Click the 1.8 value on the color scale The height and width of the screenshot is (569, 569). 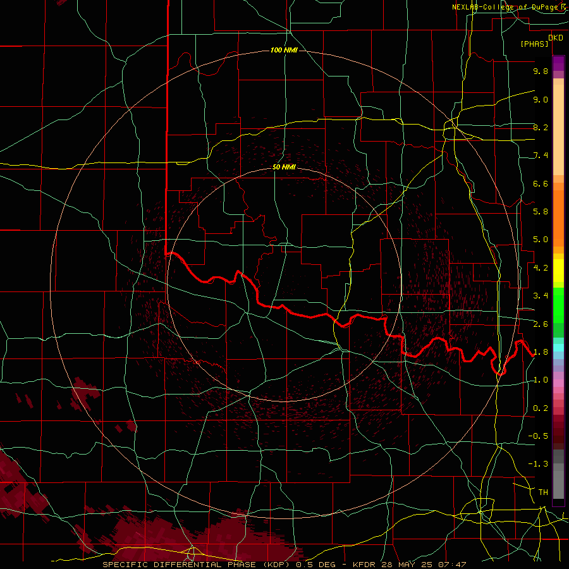[x=541, y=352]
